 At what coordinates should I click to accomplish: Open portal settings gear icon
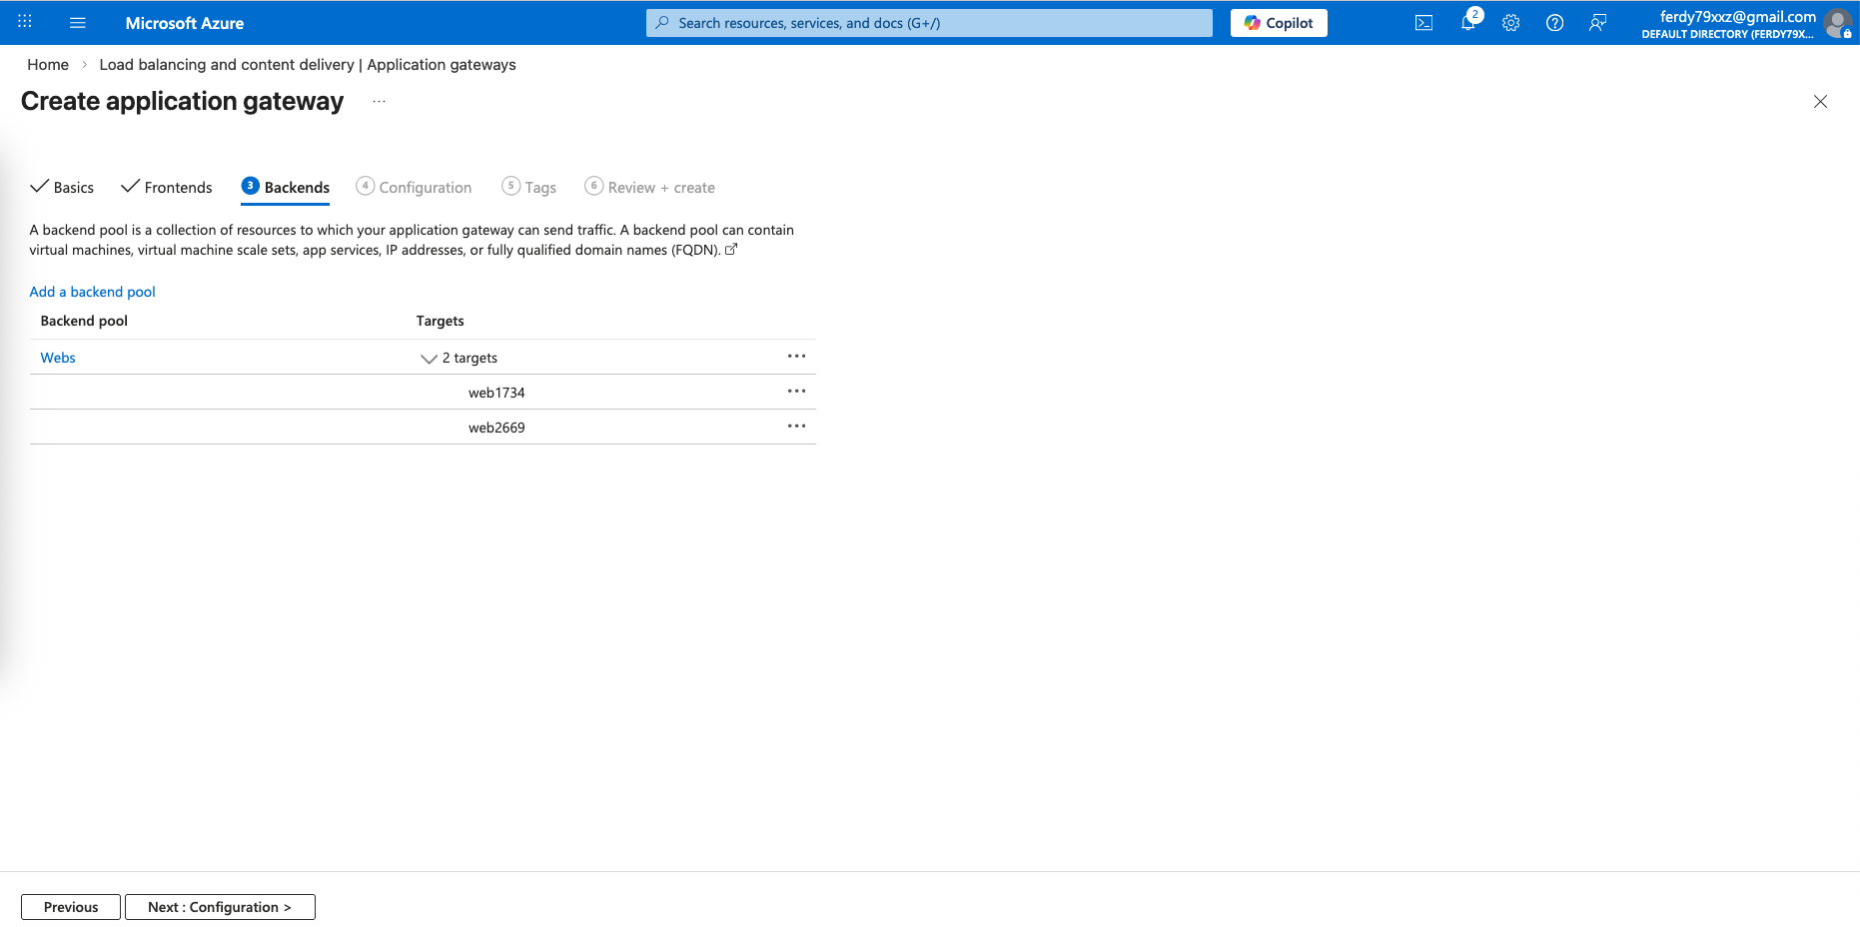point(1510,23)
